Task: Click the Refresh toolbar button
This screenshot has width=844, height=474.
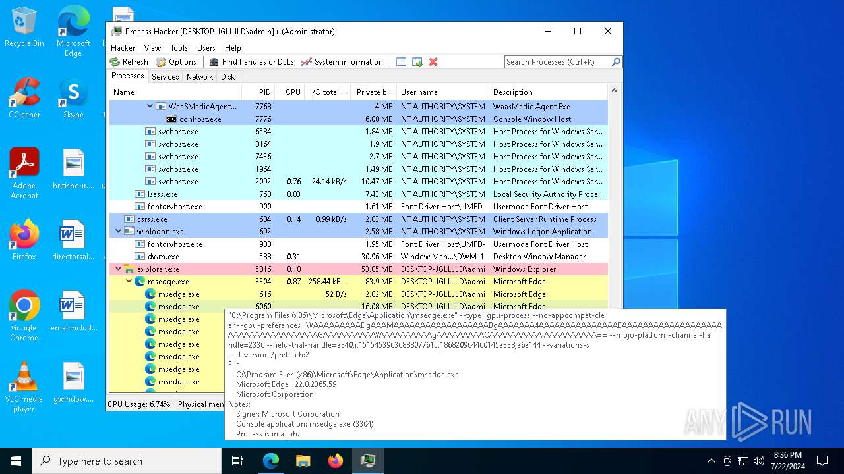Action: point(129,62)
